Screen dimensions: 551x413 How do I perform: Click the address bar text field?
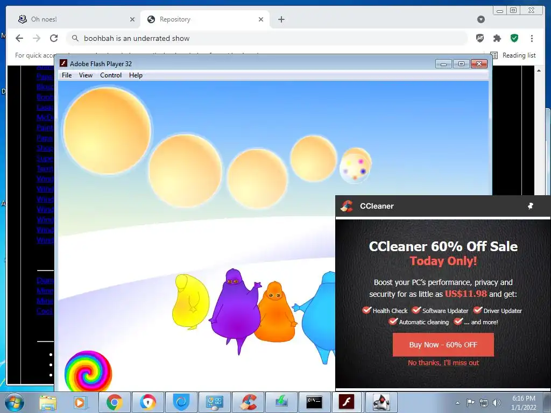click(x=266, y=38)
